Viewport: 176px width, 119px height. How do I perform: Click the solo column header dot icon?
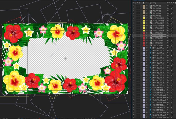(137, 3)
